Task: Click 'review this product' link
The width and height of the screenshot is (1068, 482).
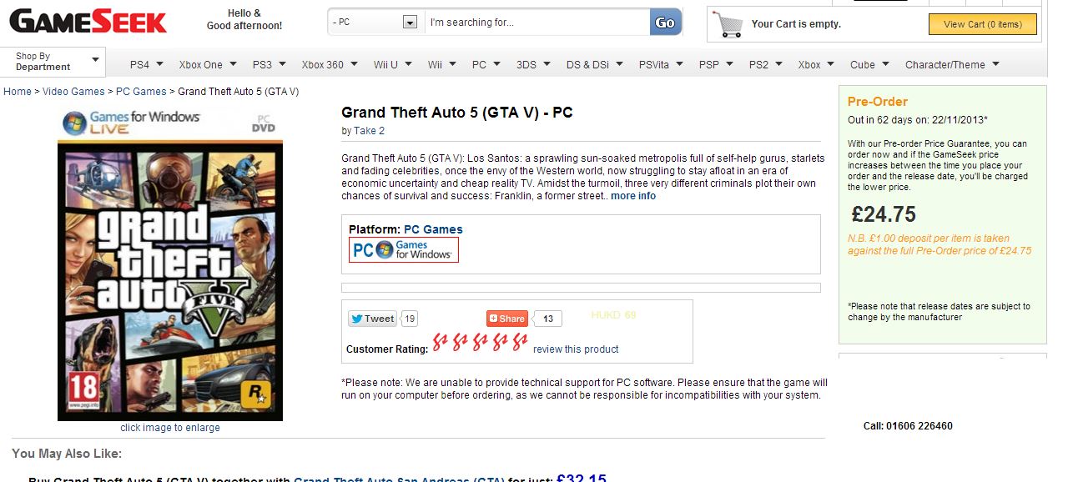Action: point(576,349)
